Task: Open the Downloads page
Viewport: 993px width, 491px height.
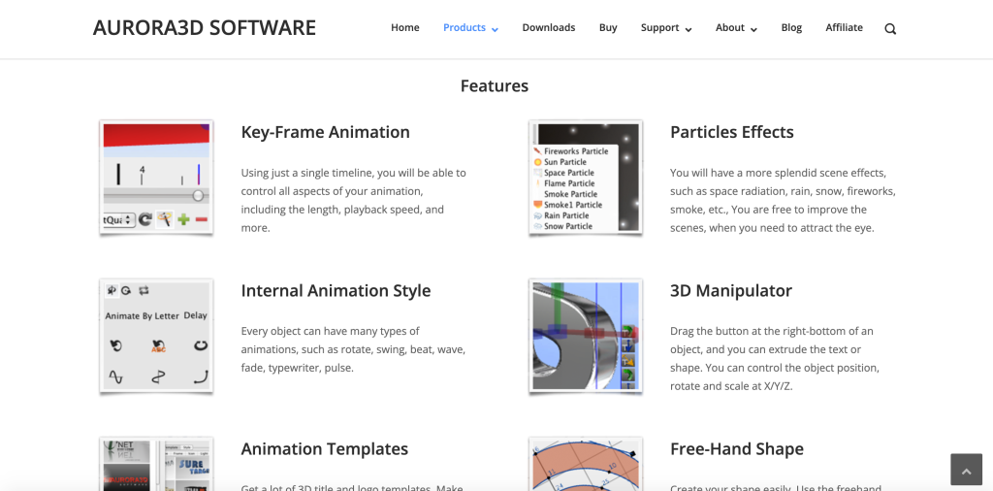Action: 549,28
